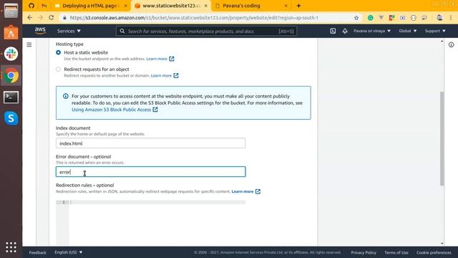Image resolution: width=458 pixels, height=258 pixels.
Task: Close the Pavana's coding tab
Action: pyautogui.click(x=286, y=6)
